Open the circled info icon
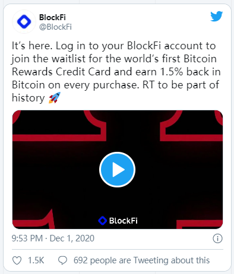This screenshot has width=234, height=274. (x=217, y=238)
